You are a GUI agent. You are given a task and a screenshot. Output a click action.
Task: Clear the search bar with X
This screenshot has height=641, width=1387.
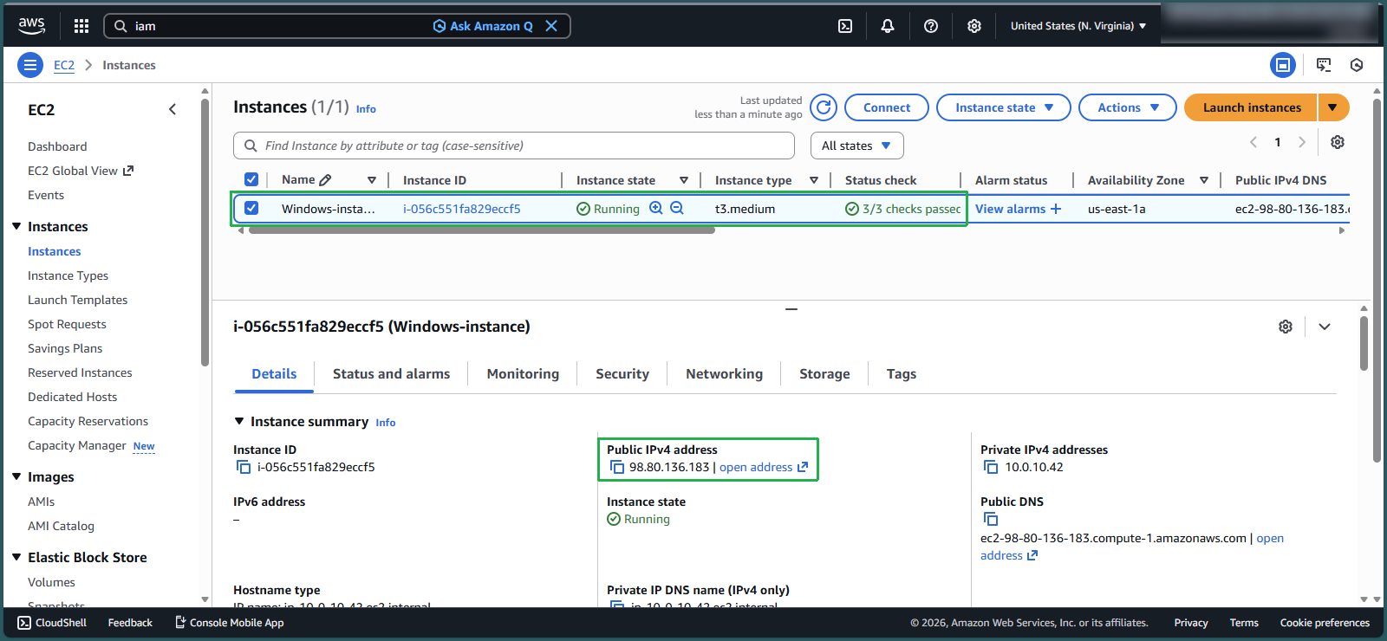[x=551, y=26]
